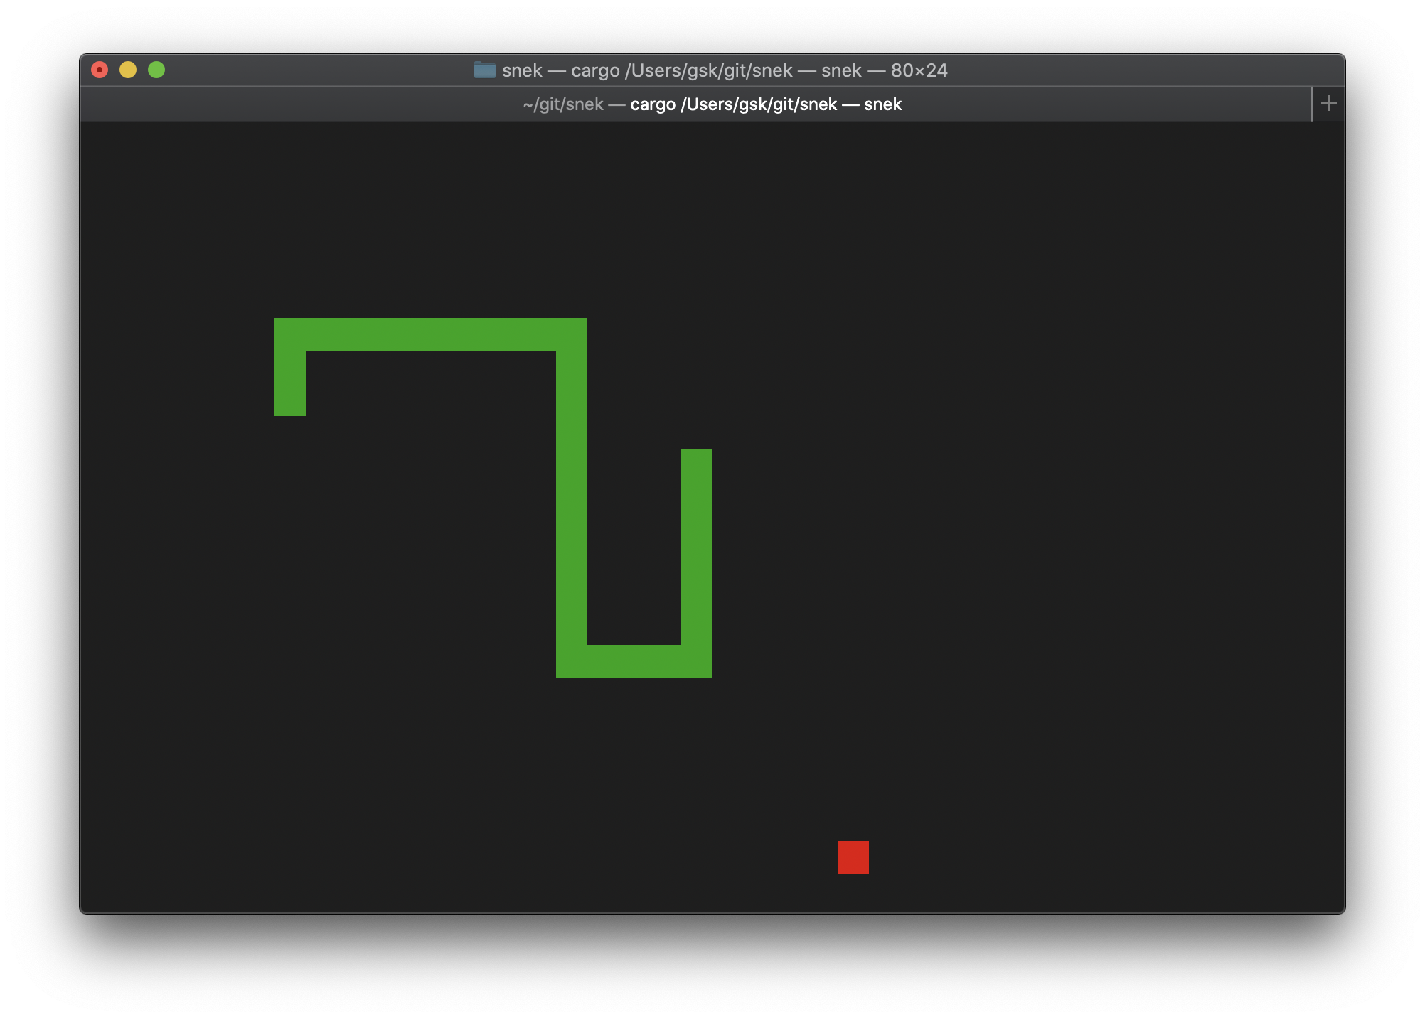The image size is (1425, 1019).
Task: Click the snake's bottom-left corner of U-turn
Action: click(572, 662)
